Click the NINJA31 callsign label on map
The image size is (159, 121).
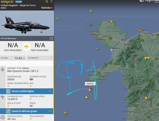[90, 84]
